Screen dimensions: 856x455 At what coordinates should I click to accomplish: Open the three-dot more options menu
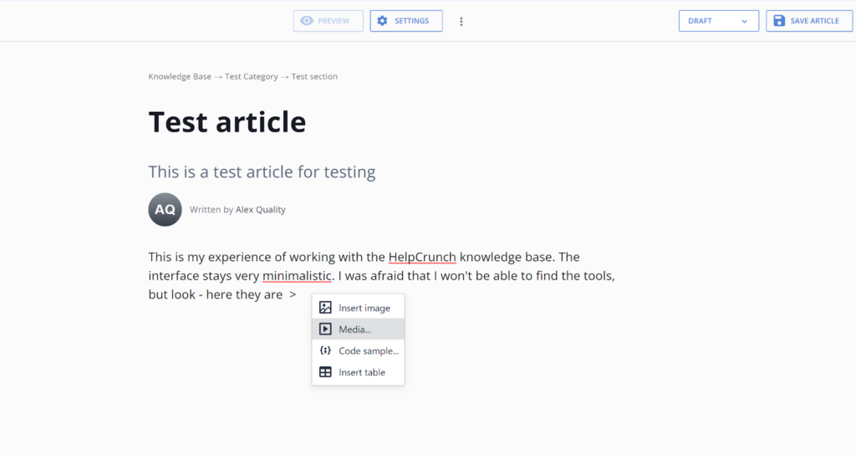click(x=461, y=22)
